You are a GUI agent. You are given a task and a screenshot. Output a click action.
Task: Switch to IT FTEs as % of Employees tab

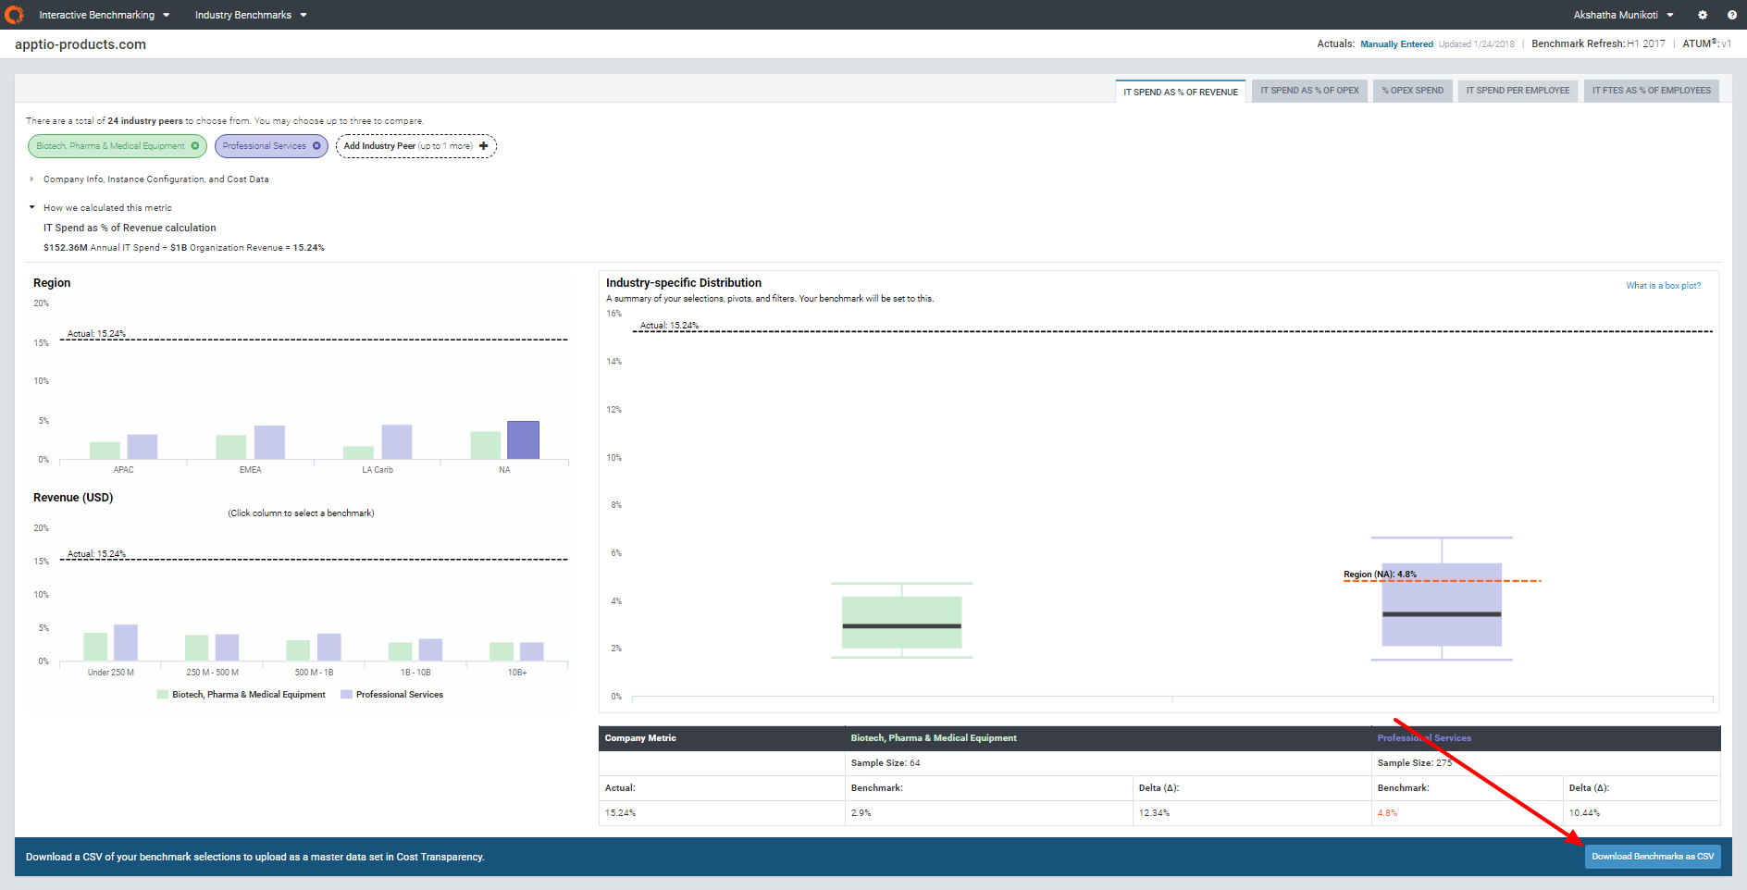(1652, 91)
